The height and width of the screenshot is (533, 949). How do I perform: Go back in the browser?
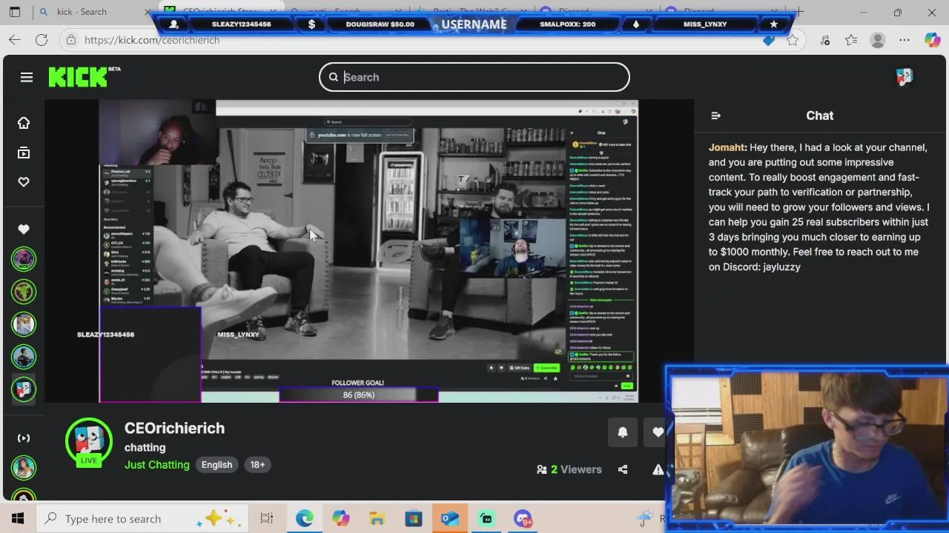(15, 40)
